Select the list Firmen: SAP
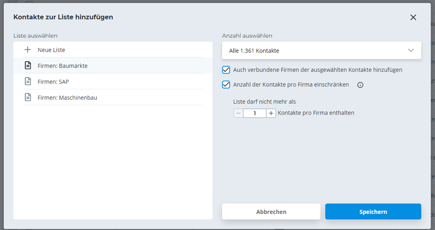 [x=113, y=81]
